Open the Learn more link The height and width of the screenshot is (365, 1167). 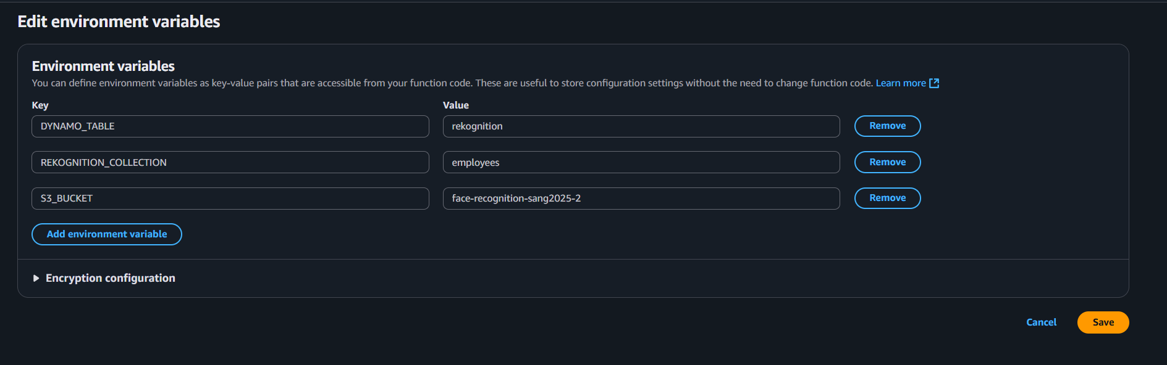click(x=901, y=83)
